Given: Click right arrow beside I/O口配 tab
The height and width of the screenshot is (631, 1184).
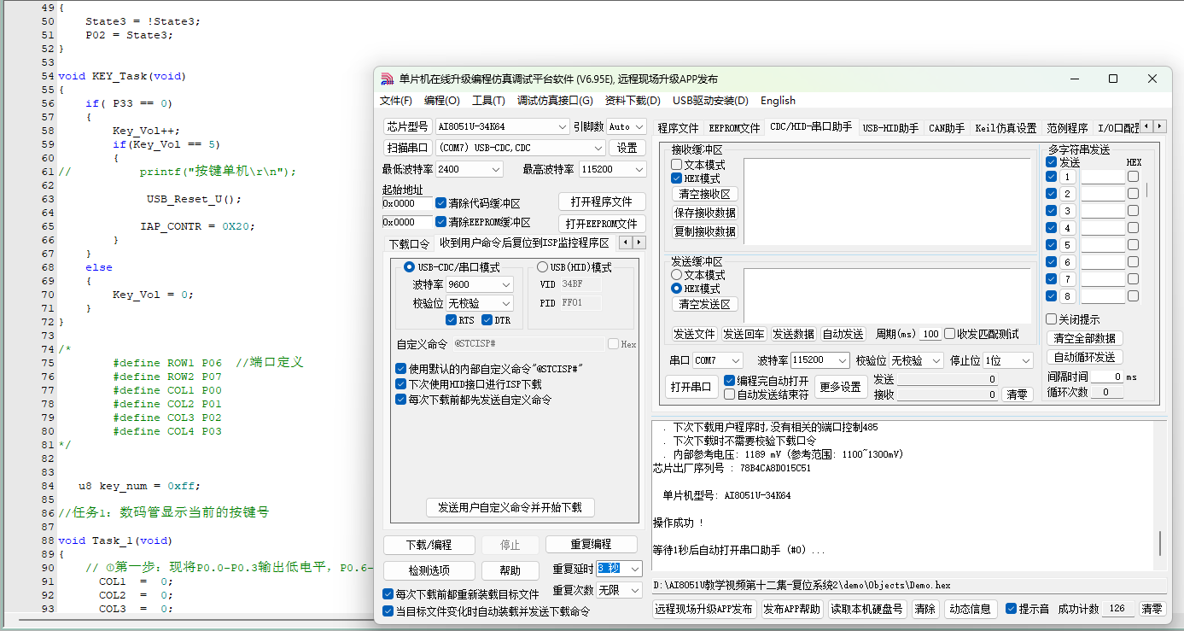Looking at the screenshot, I should click(x=1159, y=126).
